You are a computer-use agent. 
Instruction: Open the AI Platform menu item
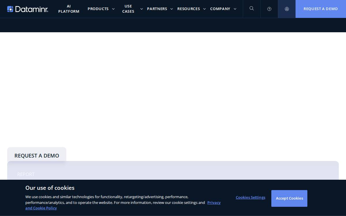pos(69,9)
